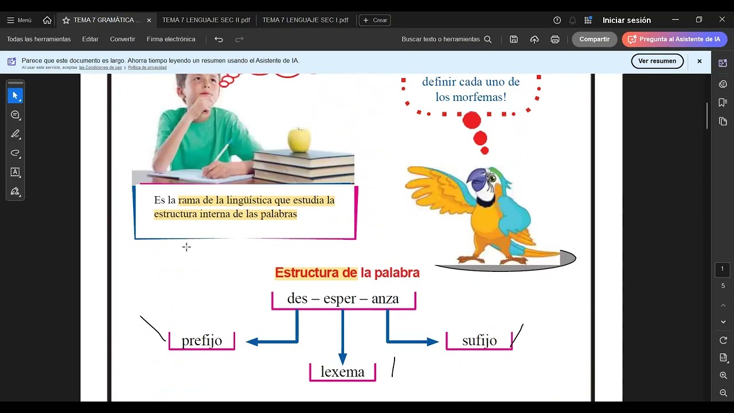The width and height of the screenshot is (734, 413).
Task: Open the help question mark icon
Action: click(557, 20)
